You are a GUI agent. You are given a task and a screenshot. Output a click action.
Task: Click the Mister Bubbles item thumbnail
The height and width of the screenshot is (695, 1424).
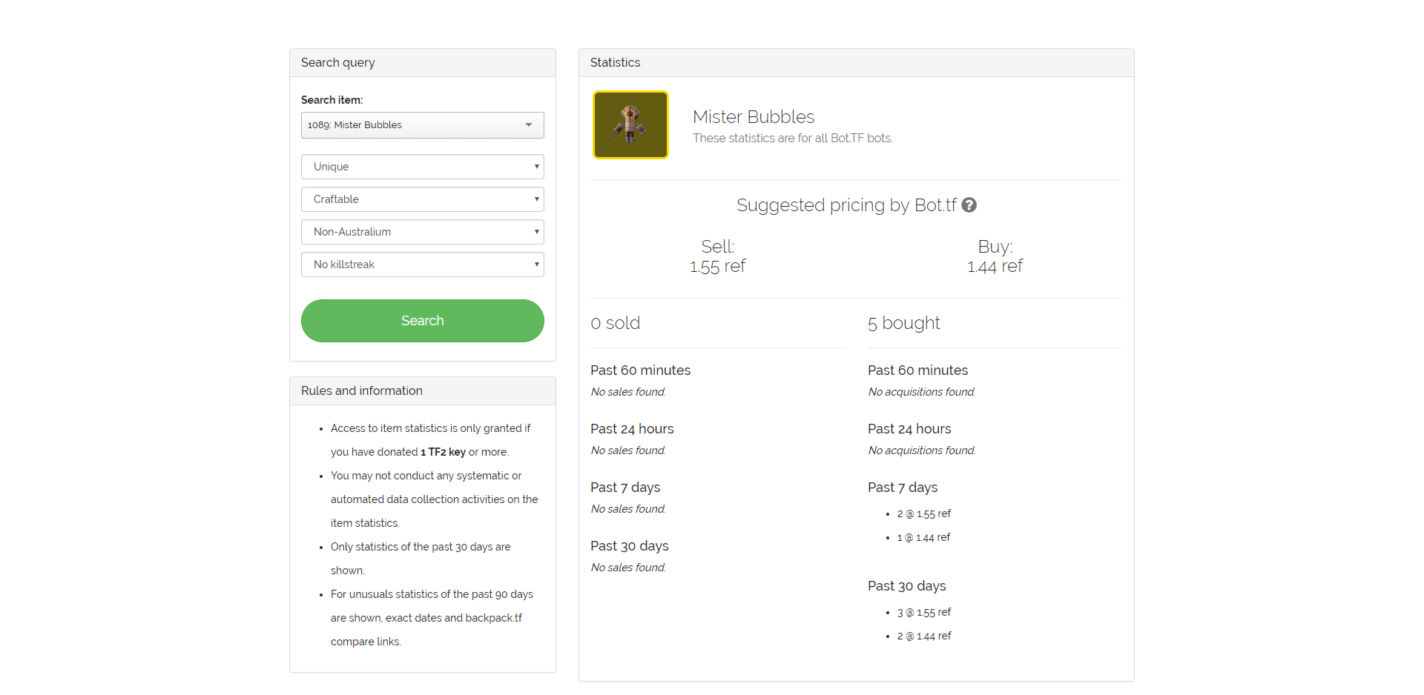coord(630,125)
